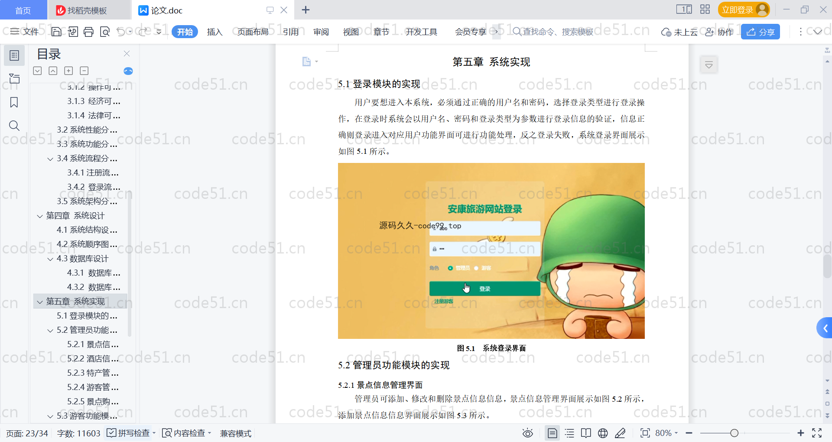832x442 pixels.
Task: Click the lower heading level icon
Action: [84, 71]
